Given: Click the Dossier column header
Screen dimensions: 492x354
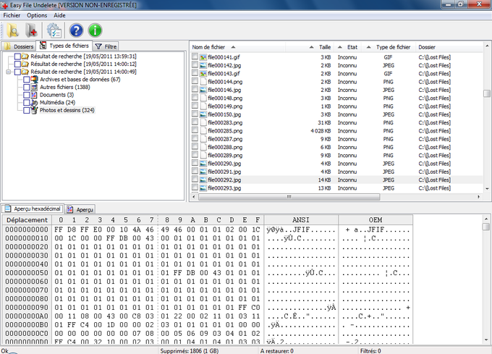Looking at the screenshot, I should click(449, 47).
